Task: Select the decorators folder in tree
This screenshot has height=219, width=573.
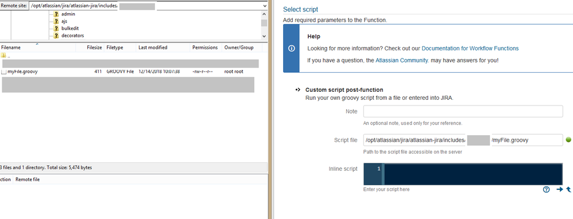Action: tap(72, 36)
